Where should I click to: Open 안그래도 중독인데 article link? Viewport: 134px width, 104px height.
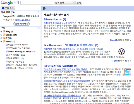[x=62, y=96]
